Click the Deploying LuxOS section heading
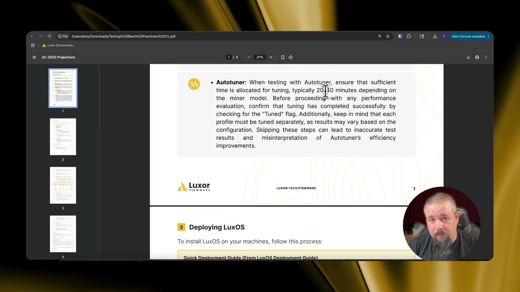 217,227
